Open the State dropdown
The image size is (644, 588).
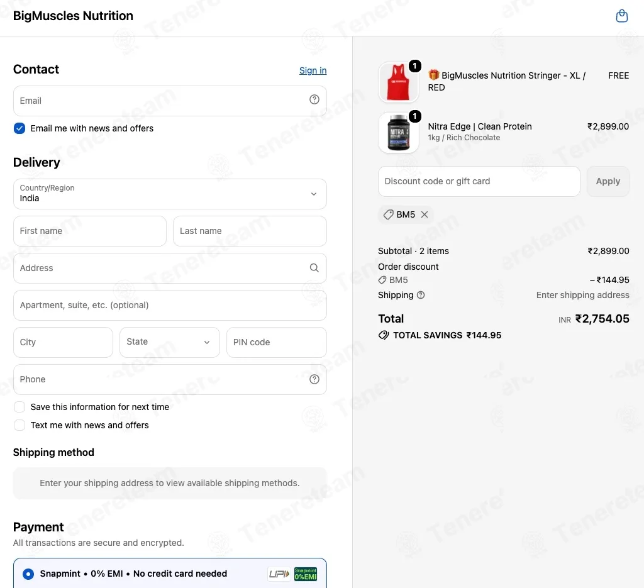(x=170, y=342)
